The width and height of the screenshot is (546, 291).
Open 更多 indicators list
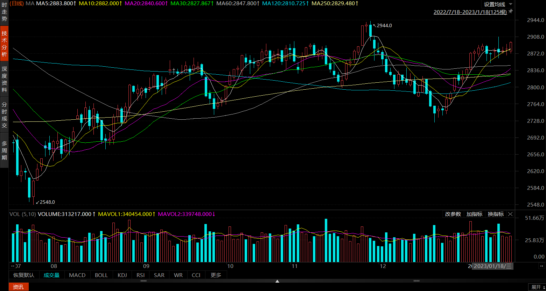pyautogui.click(x=216, y=275)
